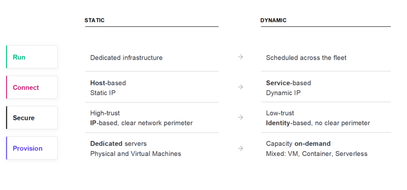The height and width of the screenshot is (190, 407).
Task: Click the arrow in the Secure row
Action: 240,117
